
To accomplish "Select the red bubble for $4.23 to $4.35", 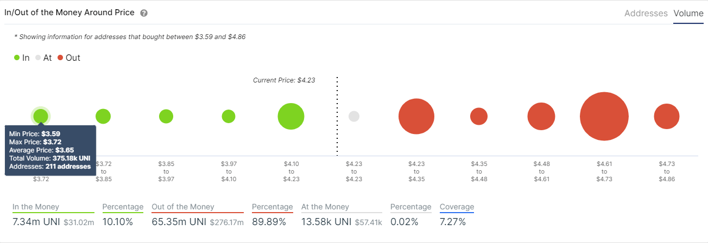I will [x=416, y=116].
